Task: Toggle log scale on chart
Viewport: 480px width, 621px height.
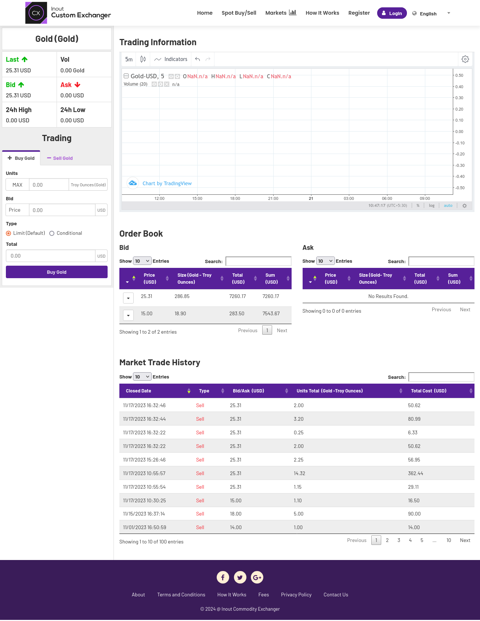Action: coord(432,206)
